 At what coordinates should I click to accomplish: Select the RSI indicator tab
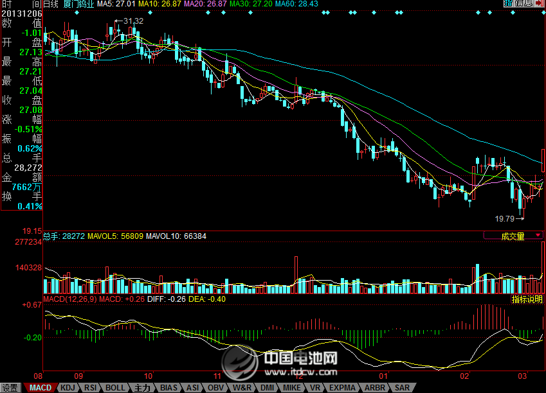click(90, 388)
